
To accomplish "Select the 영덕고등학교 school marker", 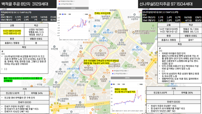I will [137, 47].
